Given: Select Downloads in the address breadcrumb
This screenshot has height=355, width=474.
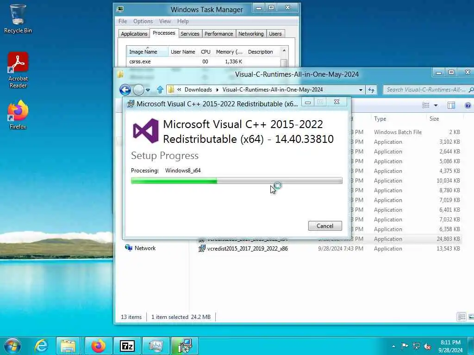Looking at the screenshot, I should (198, 90).
